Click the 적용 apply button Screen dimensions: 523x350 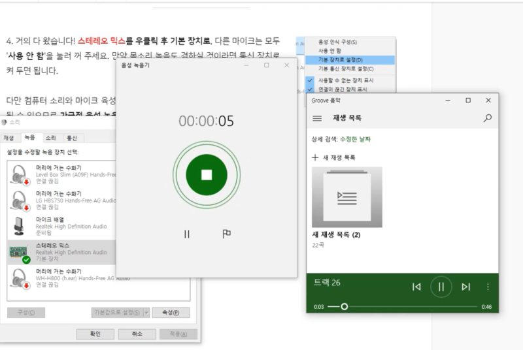pos(178,334)
